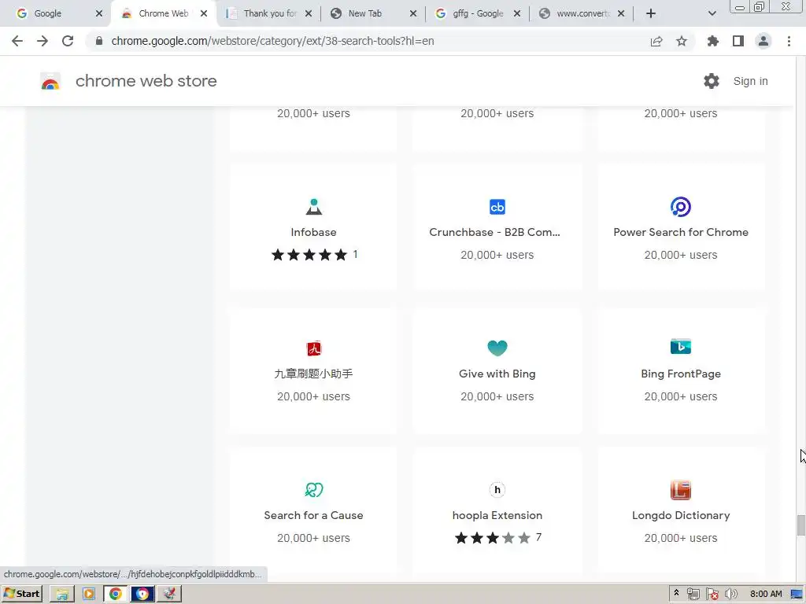Select the Give with Bing heart icon

(497, 348)
